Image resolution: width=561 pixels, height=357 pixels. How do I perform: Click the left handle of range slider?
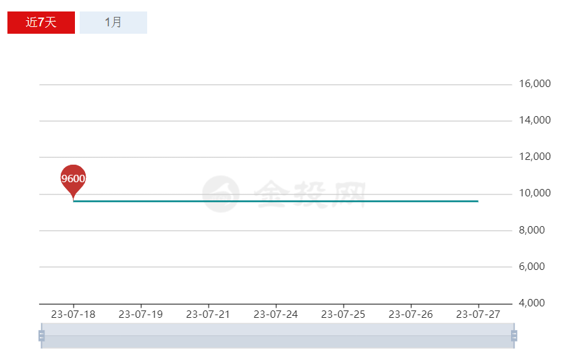point(42,335)
